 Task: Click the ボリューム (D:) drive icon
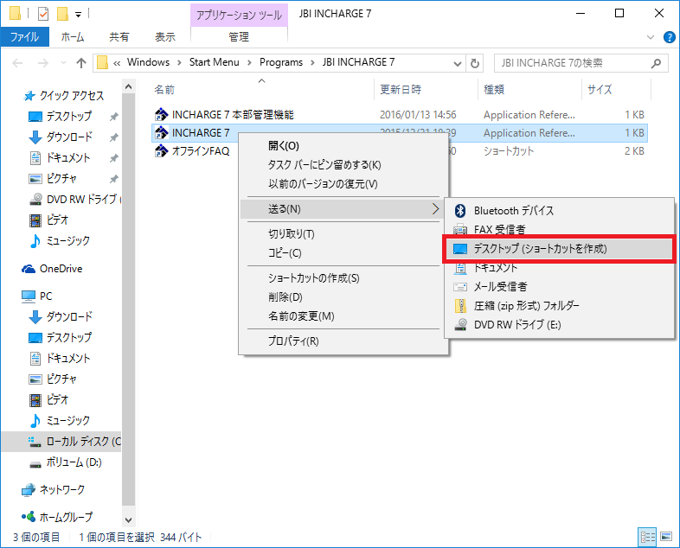(x=35, y=463)
